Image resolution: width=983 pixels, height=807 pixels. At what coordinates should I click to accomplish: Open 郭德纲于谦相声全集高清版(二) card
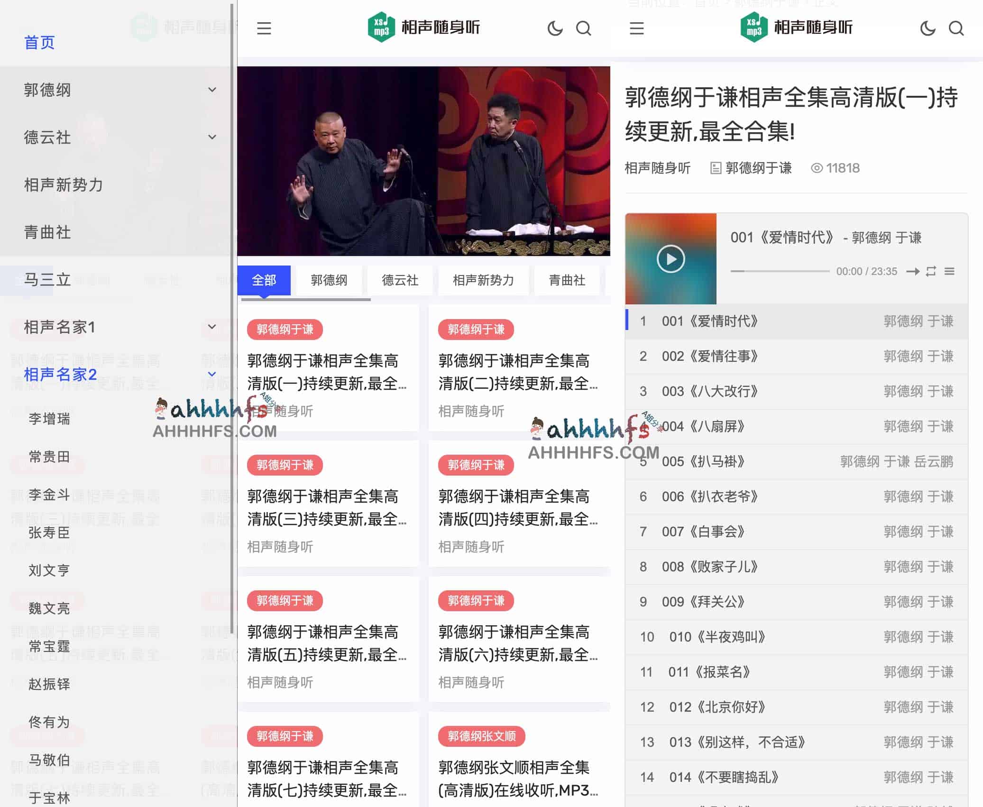click(519, 368)
